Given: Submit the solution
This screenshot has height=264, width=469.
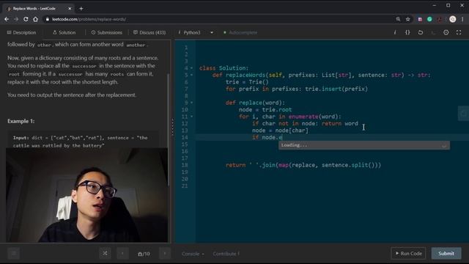Looking at the screenshot, I should tap(446, 254).
